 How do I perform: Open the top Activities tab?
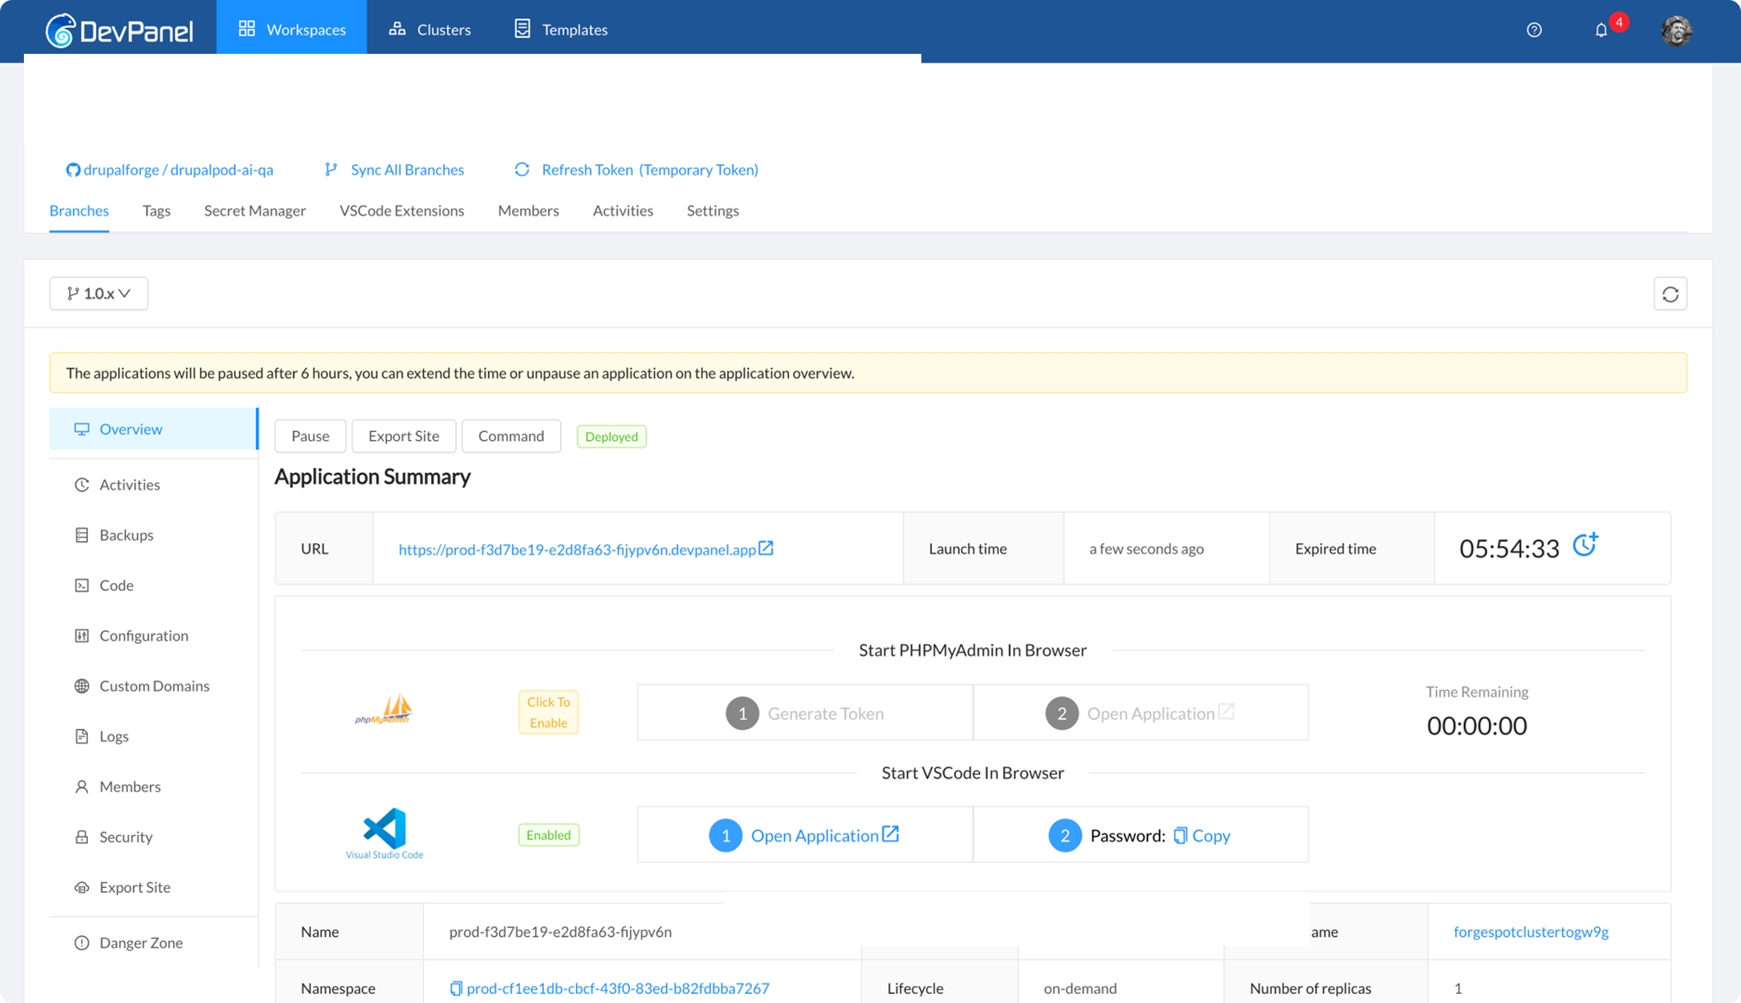point(623,211)
